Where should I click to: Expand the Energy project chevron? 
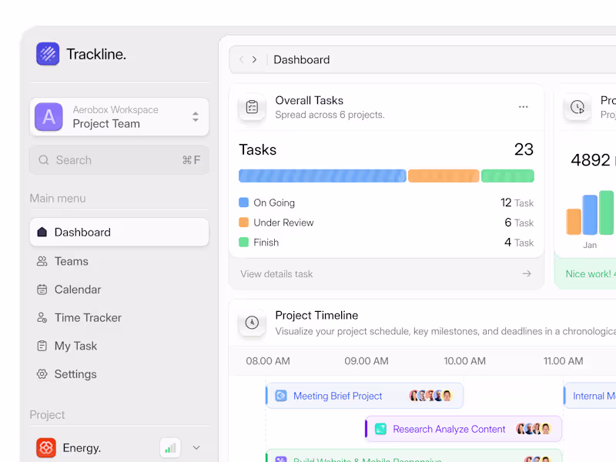pyautogui.click(x=196, y=447)
